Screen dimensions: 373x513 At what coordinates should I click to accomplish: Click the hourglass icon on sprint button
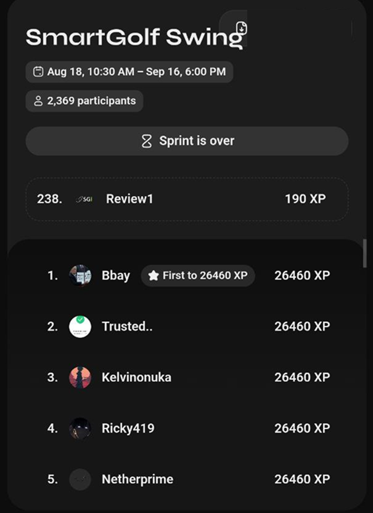(x=147, y=141)
